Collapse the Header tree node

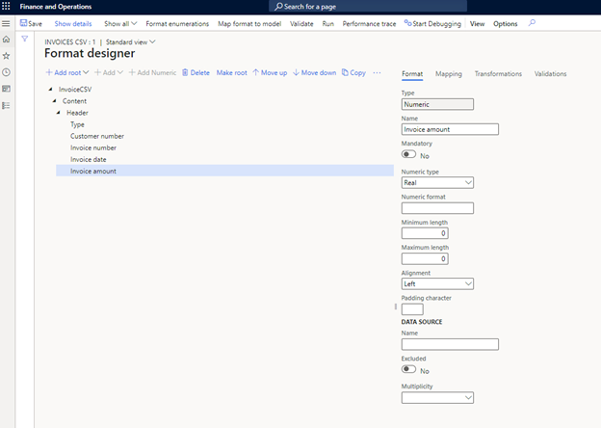(x=58, y=113)
